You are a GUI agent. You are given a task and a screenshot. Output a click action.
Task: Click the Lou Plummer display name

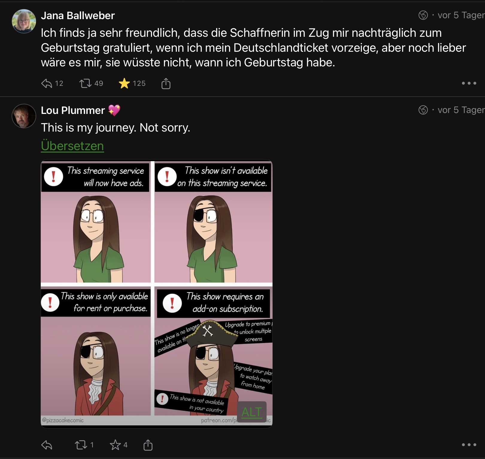click(73, 110)
